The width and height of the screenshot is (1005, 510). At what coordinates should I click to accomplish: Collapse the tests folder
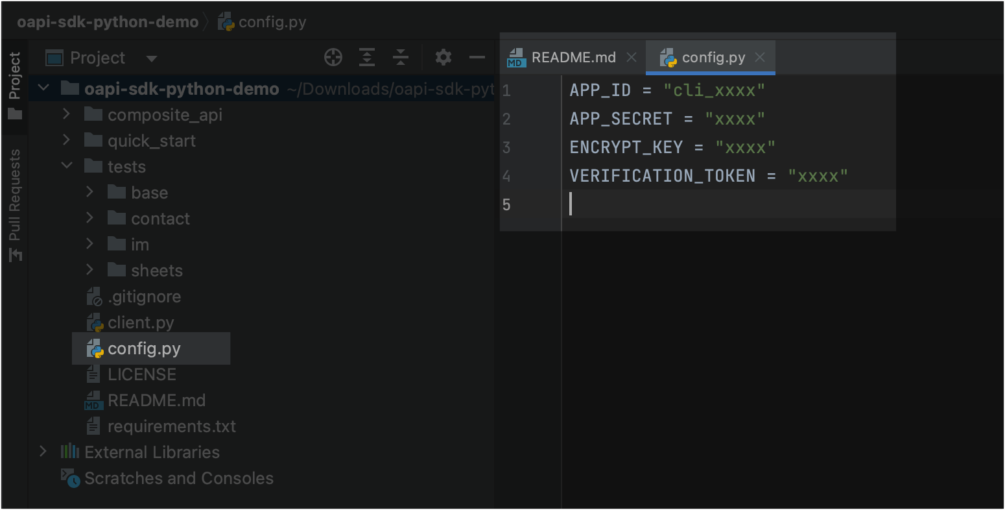coord(66,167)
